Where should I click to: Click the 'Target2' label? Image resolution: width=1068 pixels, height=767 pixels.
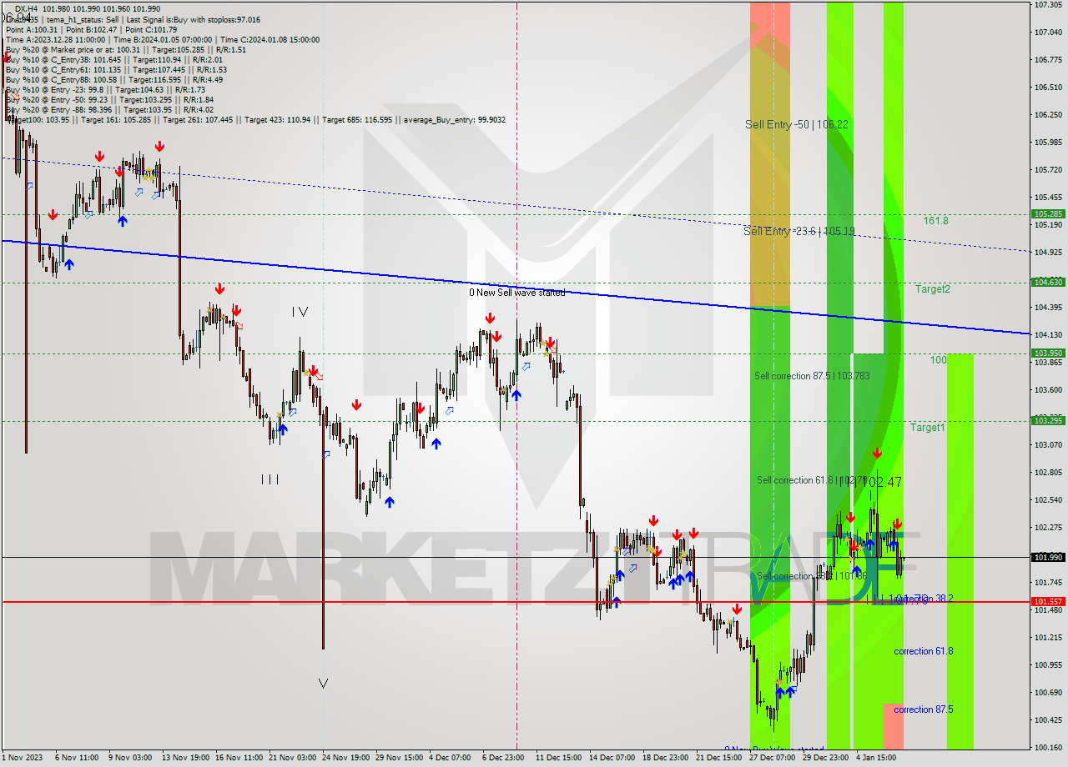point(932,289)
